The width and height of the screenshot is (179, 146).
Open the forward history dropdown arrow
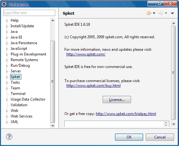pos(166,13)
